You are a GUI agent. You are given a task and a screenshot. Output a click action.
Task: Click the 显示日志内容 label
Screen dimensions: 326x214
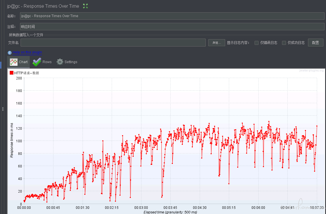pyautogui.click(x=238, y=43)
